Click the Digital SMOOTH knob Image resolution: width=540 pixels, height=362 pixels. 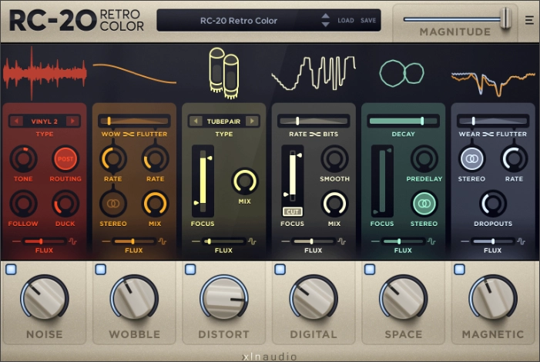coord(334,158)
